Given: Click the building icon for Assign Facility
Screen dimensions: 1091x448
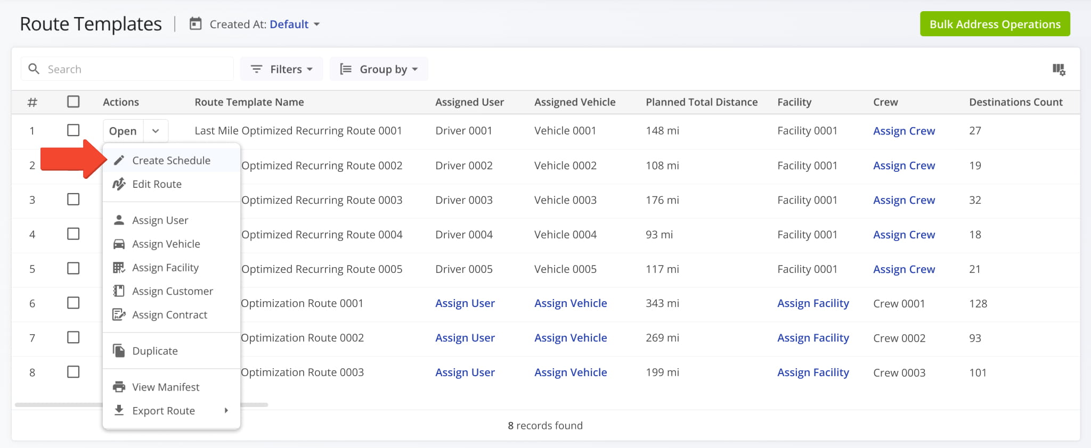Looking at the screenshot, I should (x=119, y=267).
